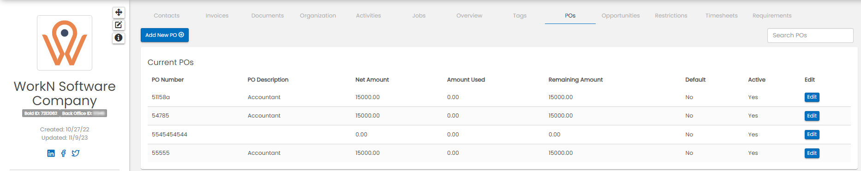Switch to the Contacts tab
861x171 pixels.
point(167,16)
